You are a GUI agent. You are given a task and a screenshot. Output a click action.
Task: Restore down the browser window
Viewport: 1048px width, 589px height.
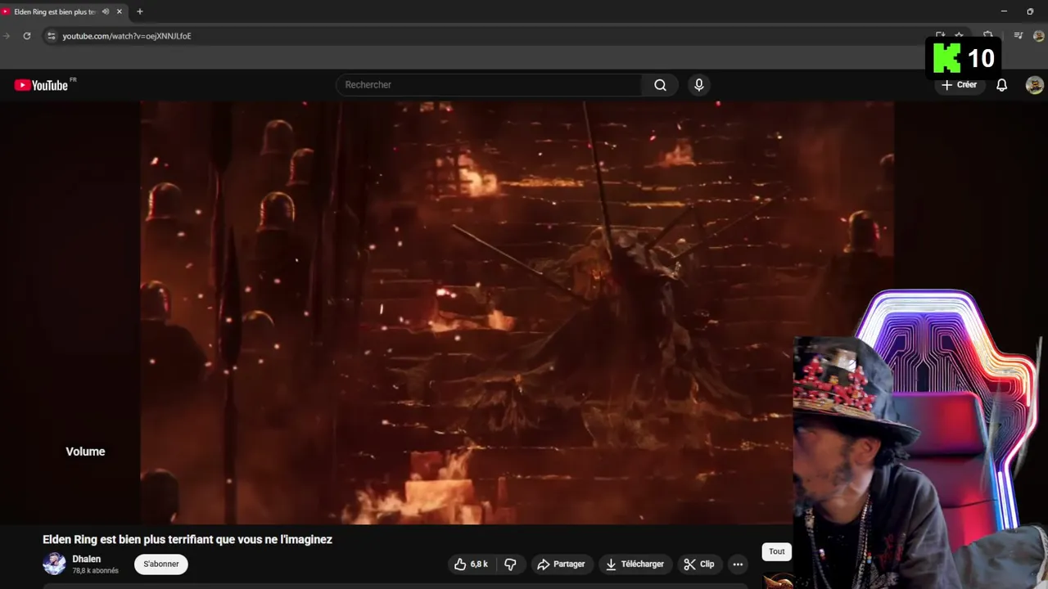[1030, 11]
